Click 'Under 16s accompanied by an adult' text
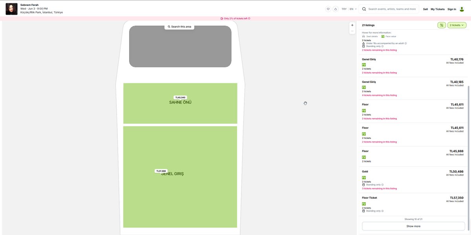 (385, 43)
